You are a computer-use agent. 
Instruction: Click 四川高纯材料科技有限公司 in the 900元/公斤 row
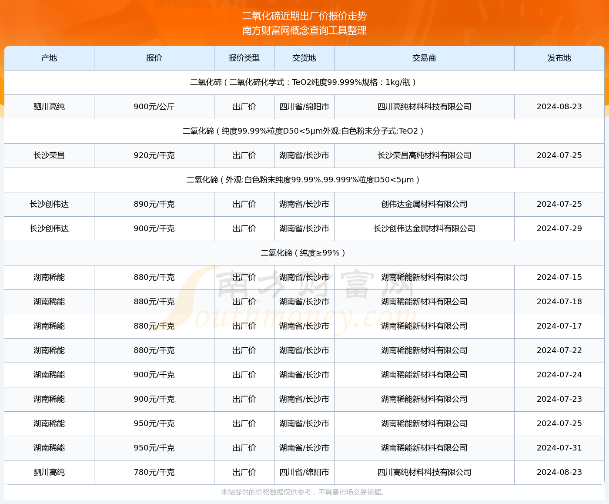click(x=424, y=107)
